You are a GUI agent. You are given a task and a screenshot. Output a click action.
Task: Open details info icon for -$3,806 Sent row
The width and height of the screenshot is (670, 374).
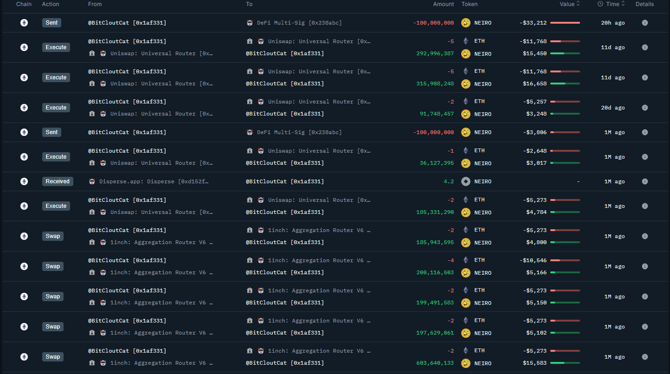pyautogui.click(x=644, y=132)
